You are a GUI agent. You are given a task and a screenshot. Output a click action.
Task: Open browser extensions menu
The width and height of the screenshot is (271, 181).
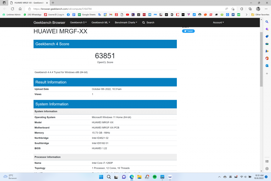point(242,9)
